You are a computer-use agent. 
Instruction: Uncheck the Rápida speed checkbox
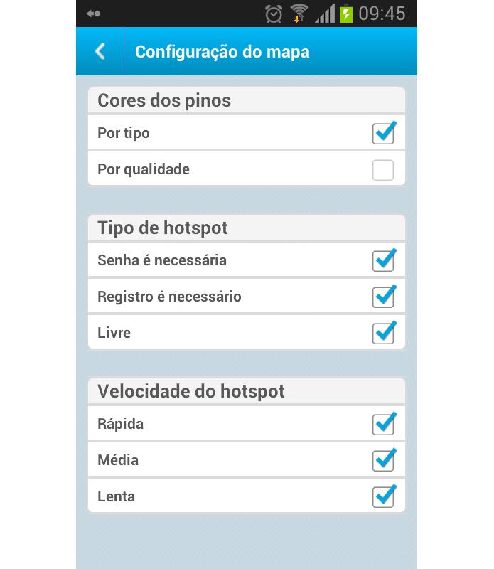pos(383,424)
